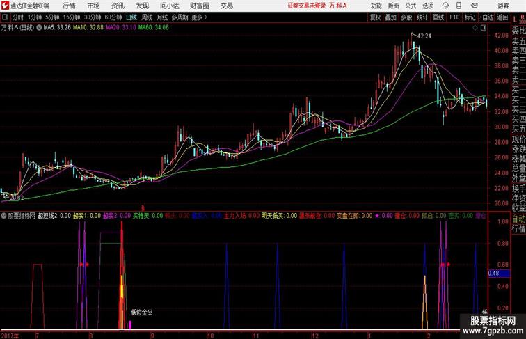Open the envelope messages icon

pos(475,6)
